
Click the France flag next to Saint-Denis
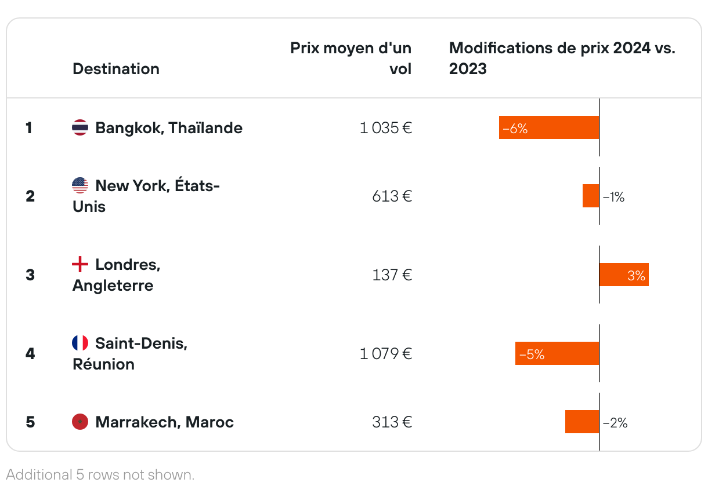click(x=80, y=343)
